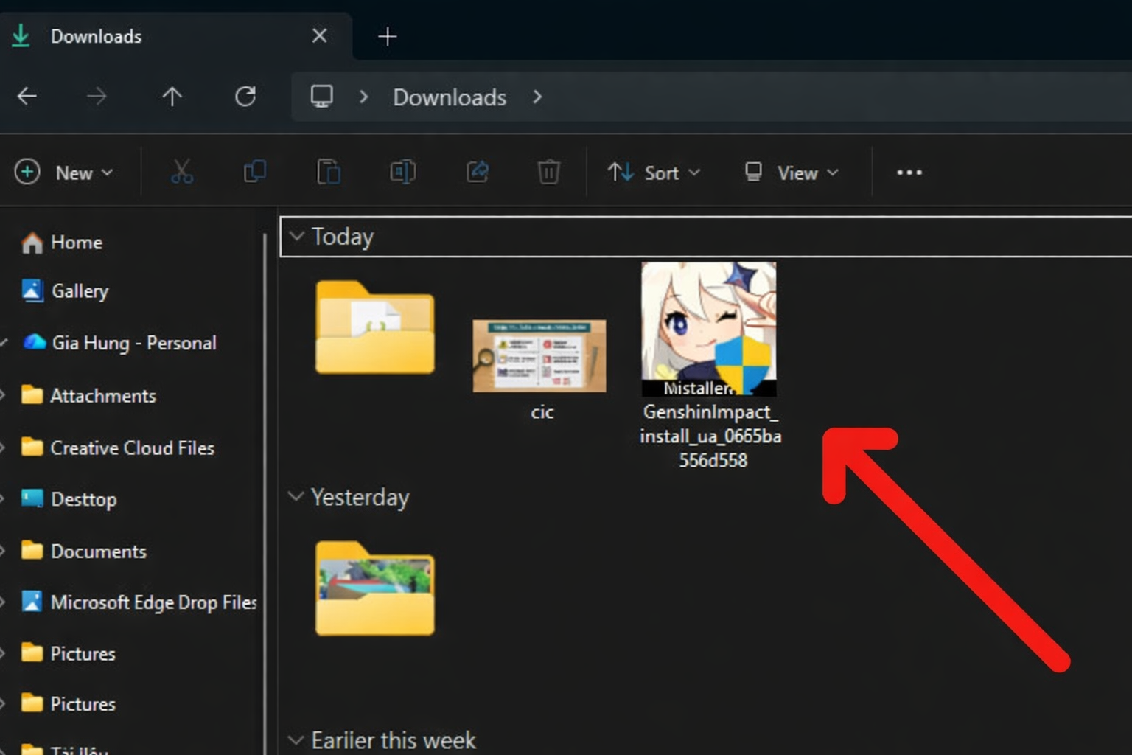Click the Share icon in toolbar
Screen dimensions: 1132x755
point(477,173)
